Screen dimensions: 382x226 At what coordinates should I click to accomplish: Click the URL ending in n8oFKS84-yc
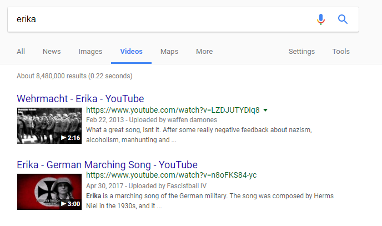click(x=171, y=175)
